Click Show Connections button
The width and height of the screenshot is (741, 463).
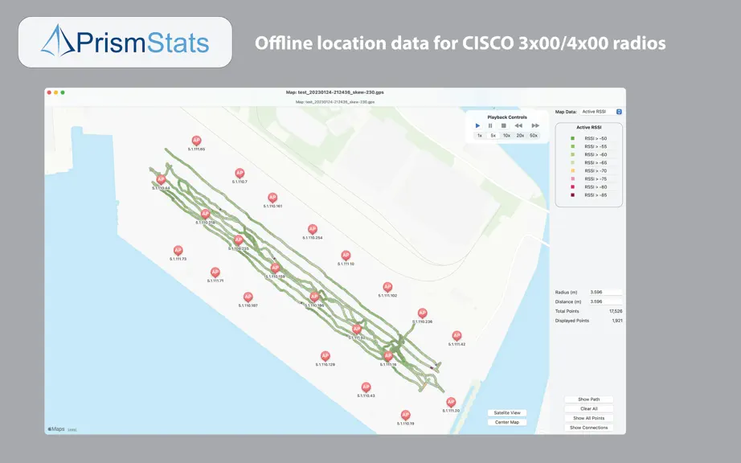click(x=589, y=428)
